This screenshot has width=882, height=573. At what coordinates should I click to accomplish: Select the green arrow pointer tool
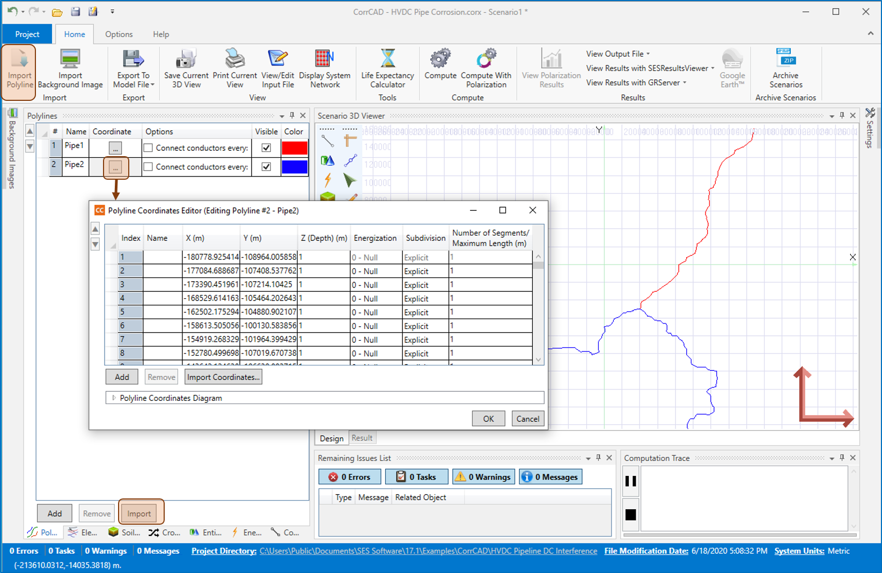pyautogui.click(x=350, y=180)
